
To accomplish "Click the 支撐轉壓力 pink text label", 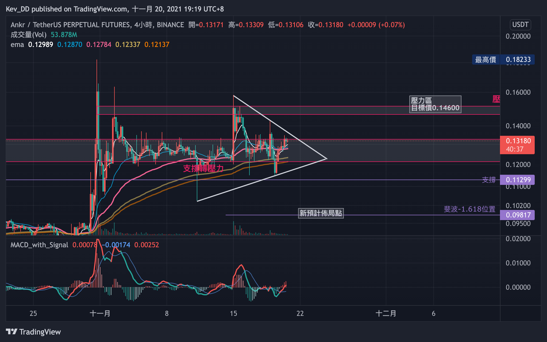I will coord(203,168).
